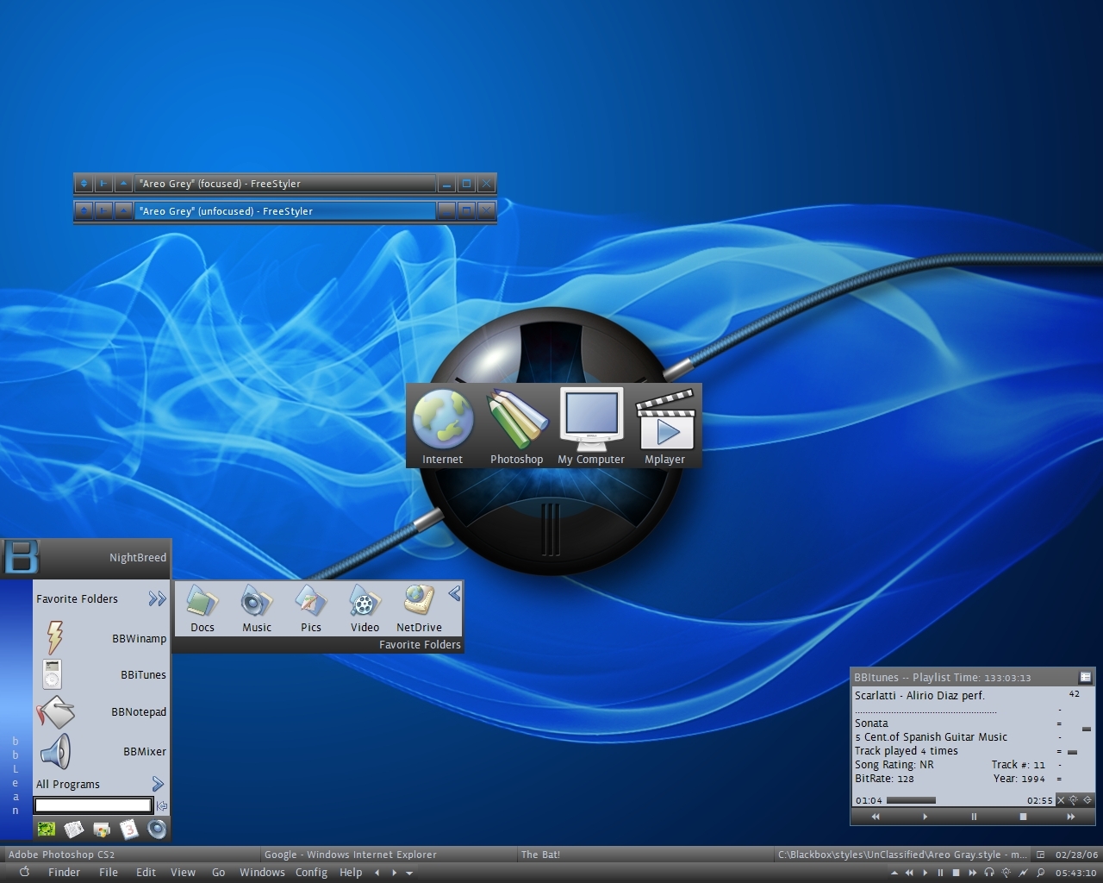Open the Music favorite folder

(257, 601)
